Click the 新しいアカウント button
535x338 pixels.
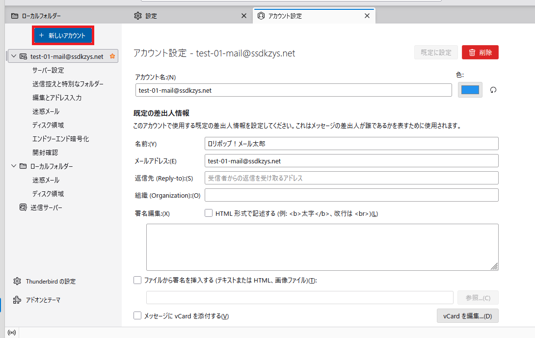point(62,35)
